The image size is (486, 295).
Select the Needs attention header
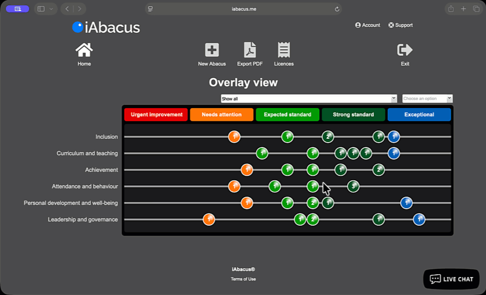tap(221, 115)
